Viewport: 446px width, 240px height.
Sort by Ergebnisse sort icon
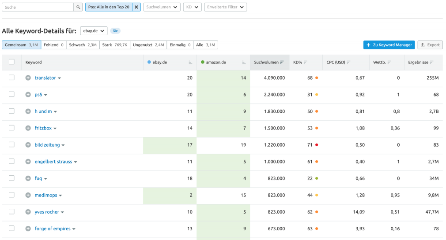click(431, 63)
